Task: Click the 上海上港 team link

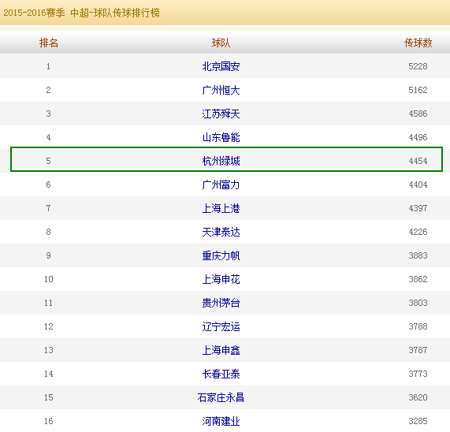Action: 221,208
